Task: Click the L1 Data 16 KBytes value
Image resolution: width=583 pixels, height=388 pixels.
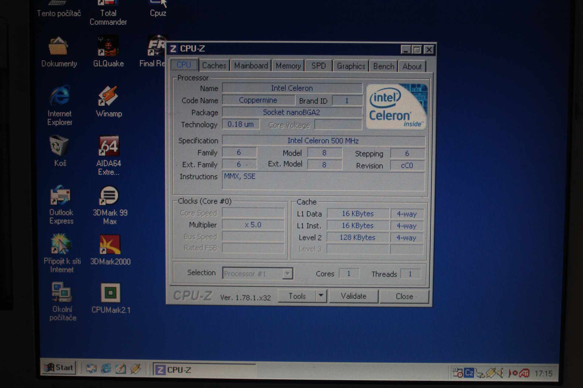Action: point(358,214)
